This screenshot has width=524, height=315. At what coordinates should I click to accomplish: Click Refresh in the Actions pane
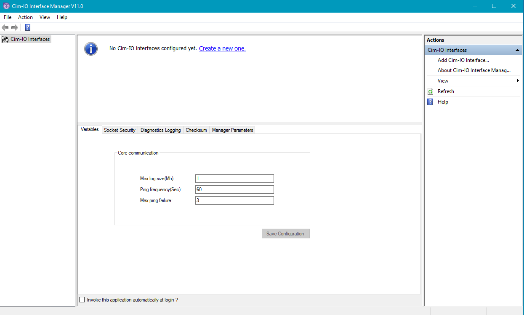(446, 91)
